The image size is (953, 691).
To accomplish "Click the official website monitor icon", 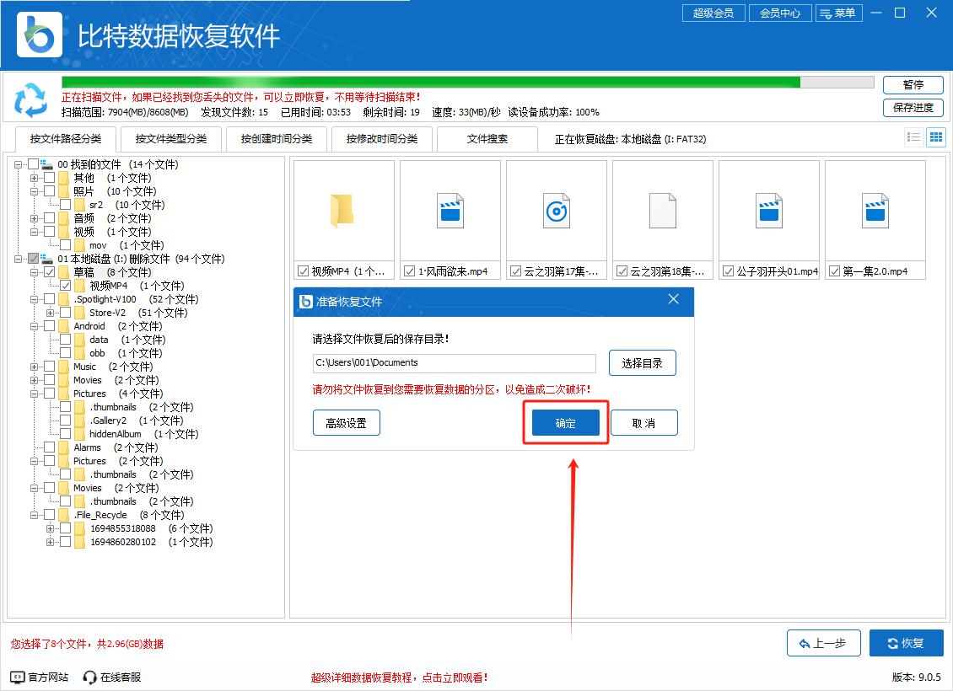I will 18,677.
